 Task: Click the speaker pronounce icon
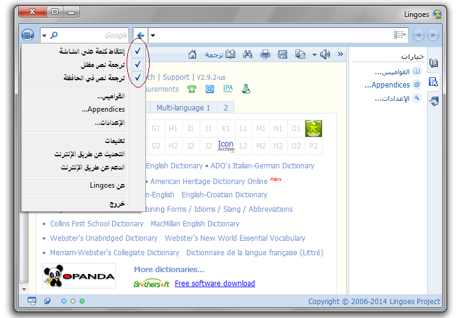[x=325, y=54]
